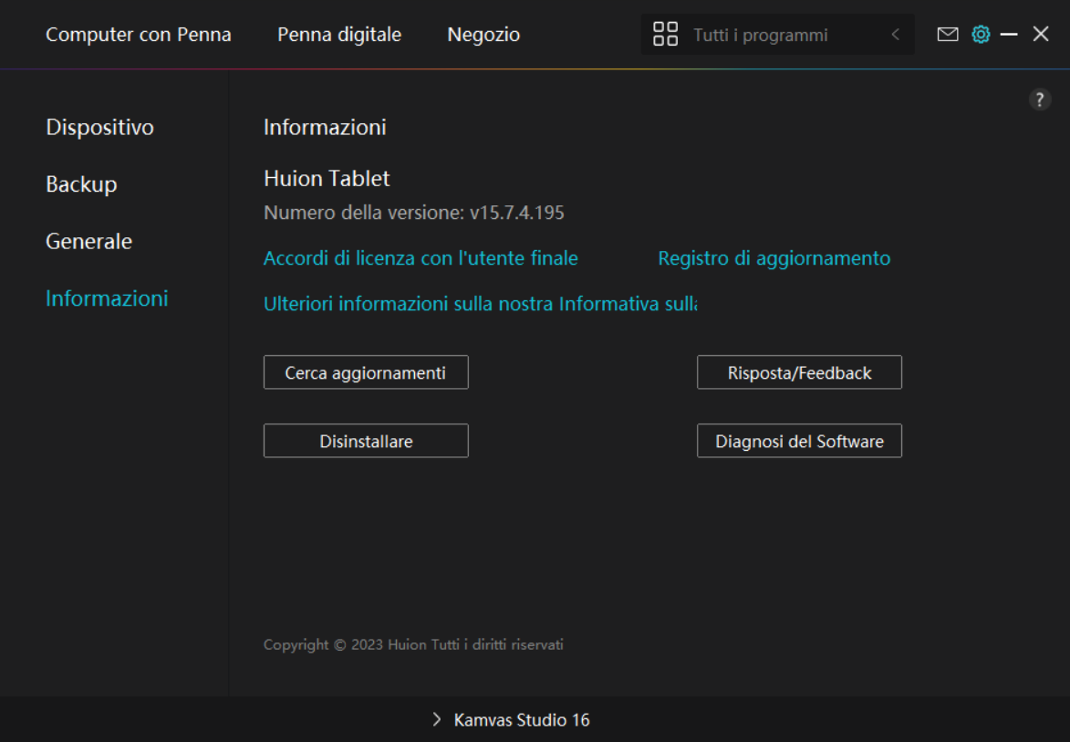
Task: Collapse the programs list with left chevron
Action: tap(895, 35)
